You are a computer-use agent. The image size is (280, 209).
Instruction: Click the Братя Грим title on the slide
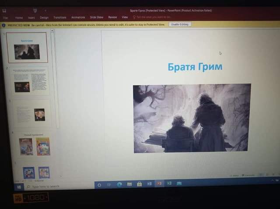[x=195, y=67]
